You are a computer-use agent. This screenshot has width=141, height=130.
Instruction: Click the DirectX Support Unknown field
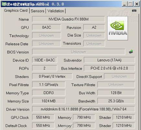(x=119, y=76)
